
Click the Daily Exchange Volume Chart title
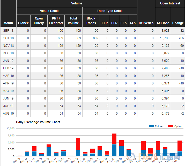(x=38, y=122)
